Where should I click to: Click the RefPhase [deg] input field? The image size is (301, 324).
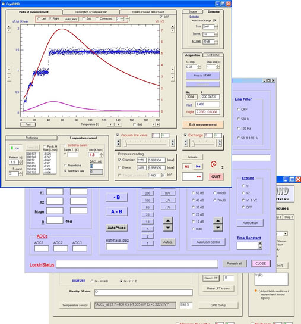click(116, 247)
